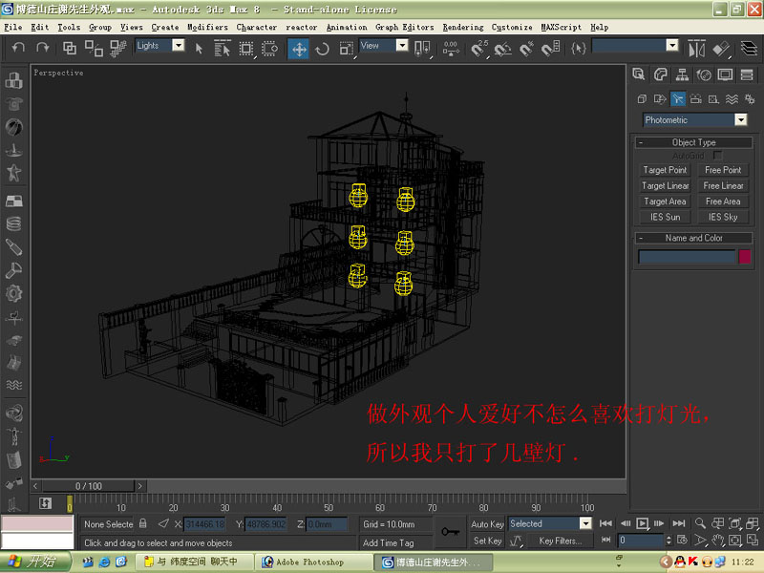This screenshot has height=573, width=764.
Task: Click the object color swatch
Action: 745,256
